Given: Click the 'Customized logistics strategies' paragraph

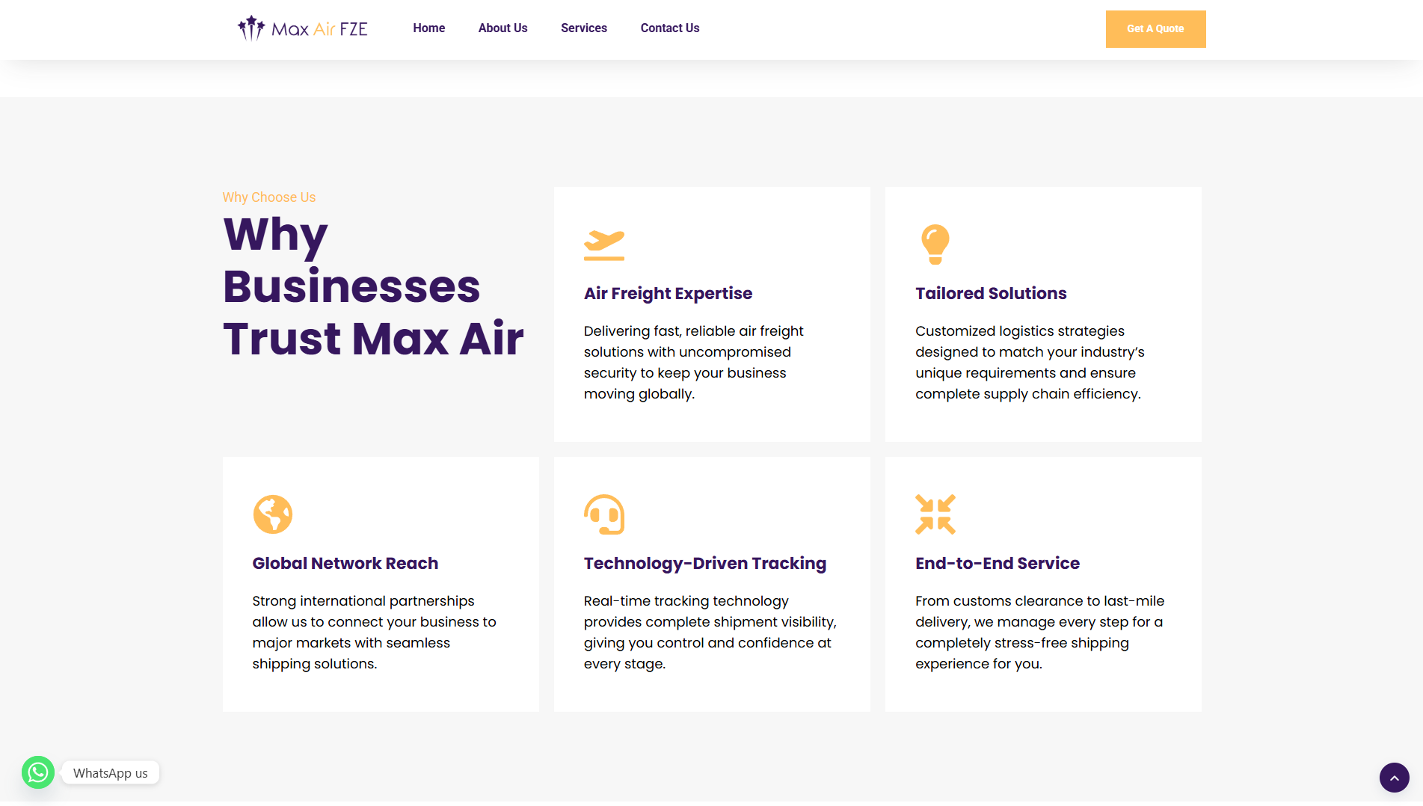Looking at the screenshot, I should 1030,362.
